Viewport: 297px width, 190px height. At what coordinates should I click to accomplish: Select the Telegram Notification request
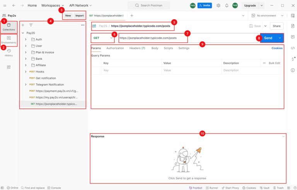pos(49,84)
